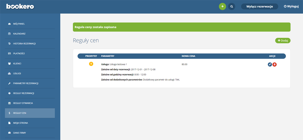Image resolution: width=303 pixels, height=140 pixels.
Task: Open the Klienci page
Action: click(x=30, y=63)
